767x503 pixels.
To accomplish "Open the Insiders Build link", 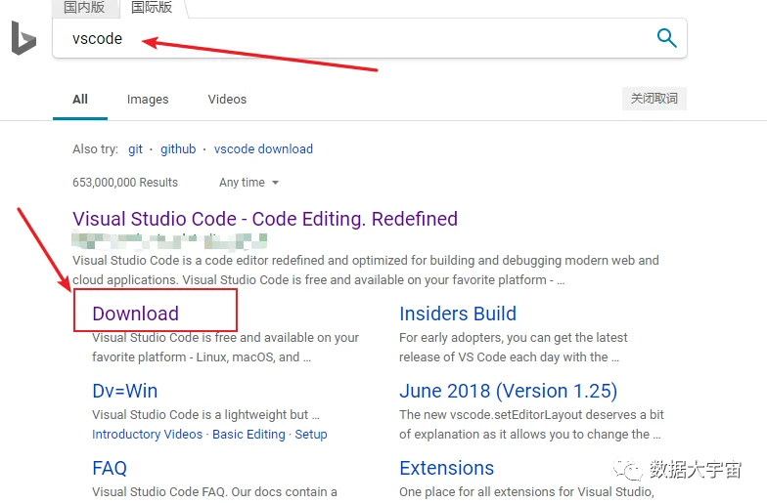I will [458, 314].
